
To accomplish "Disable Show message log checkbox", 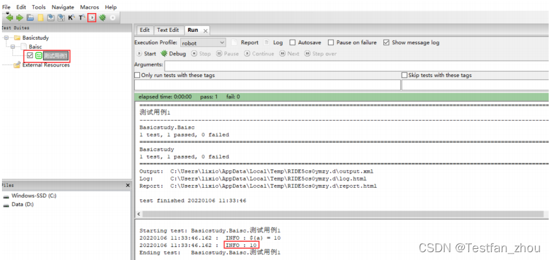I will point(386,42).
